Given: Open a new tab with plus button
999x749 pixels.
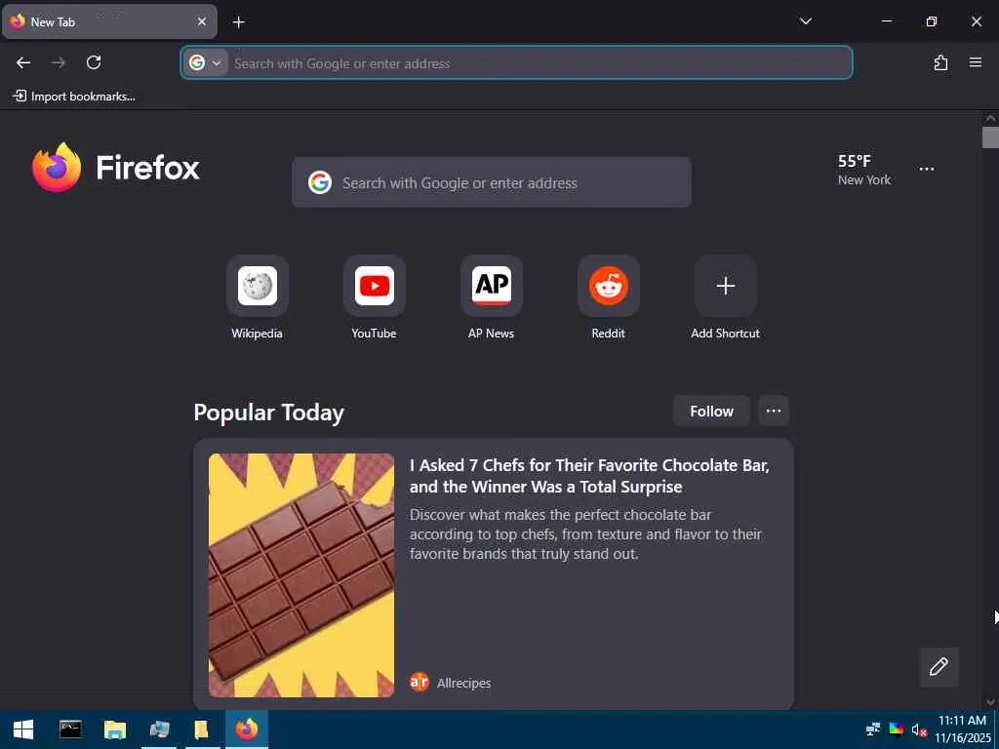Looking at the screenshot, I should [239, 22].
